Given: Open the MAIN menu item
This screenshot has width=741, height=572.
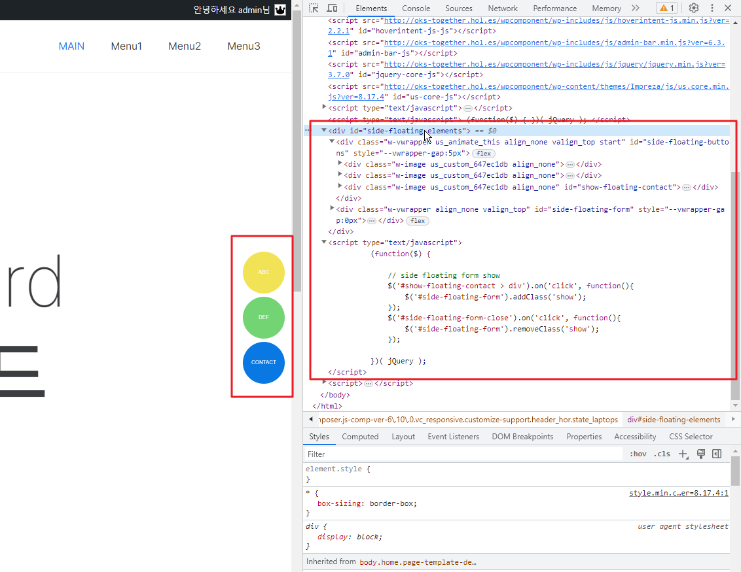Looking at the screenshot, I should pyautogui.click(x=71, y=46).
